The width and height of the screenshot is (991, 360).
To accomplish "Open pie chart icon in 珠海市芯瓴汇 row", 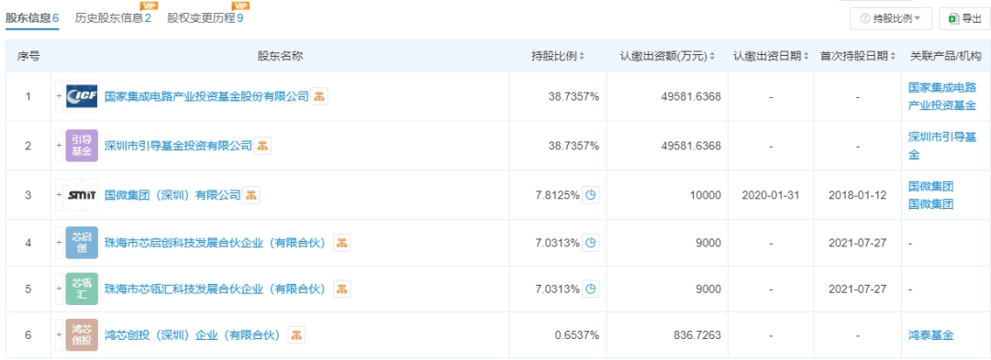I will point(590,289).
